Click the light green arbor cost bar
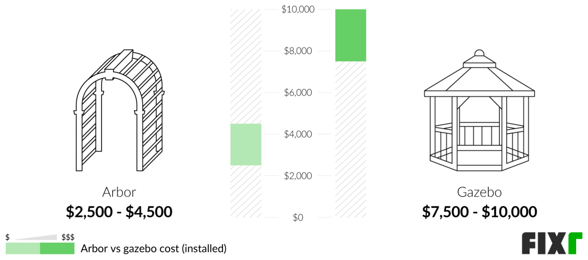 click(x=245, y=144)
